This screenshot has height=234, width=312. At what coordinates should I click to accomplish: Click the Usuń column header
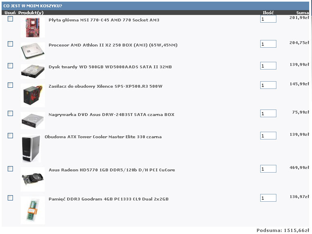tap(10, 13)
